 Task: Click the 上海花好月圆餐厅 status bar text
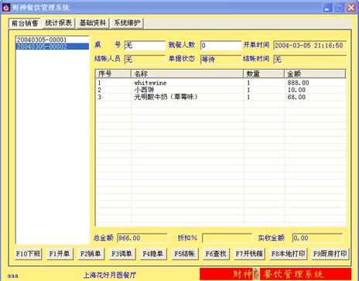(x=110, y=275)
